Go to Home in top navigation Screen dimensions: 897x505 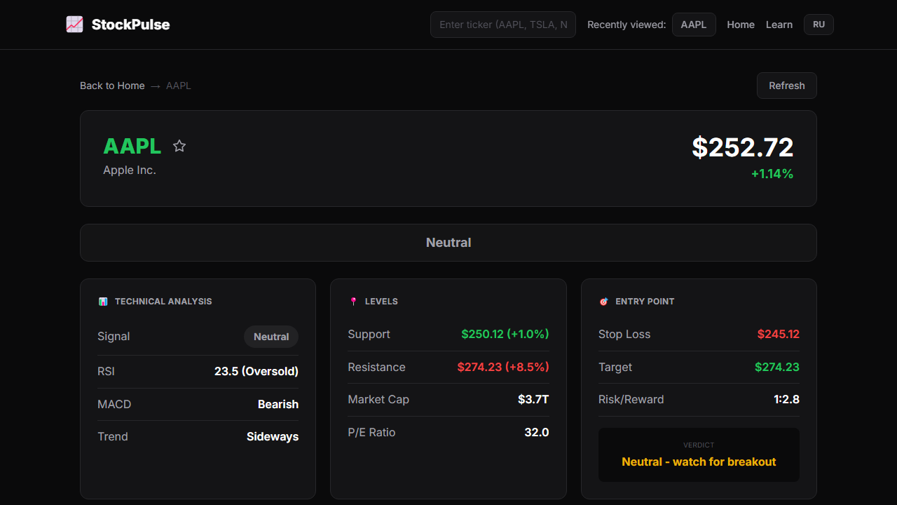click(741, 25)
